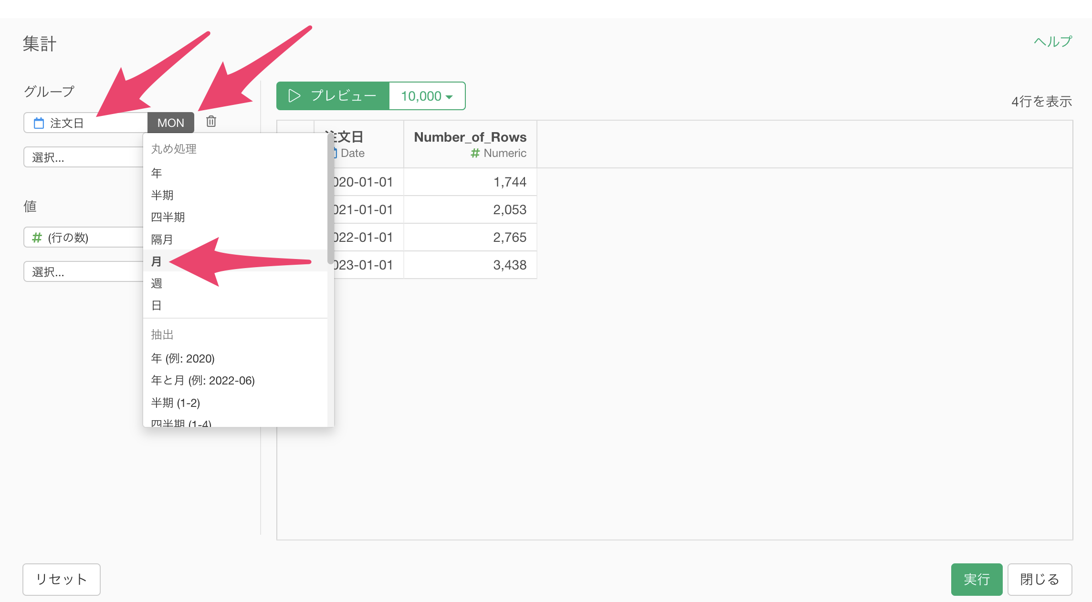Click the Number_of_Rows column header

coord(470,144)
